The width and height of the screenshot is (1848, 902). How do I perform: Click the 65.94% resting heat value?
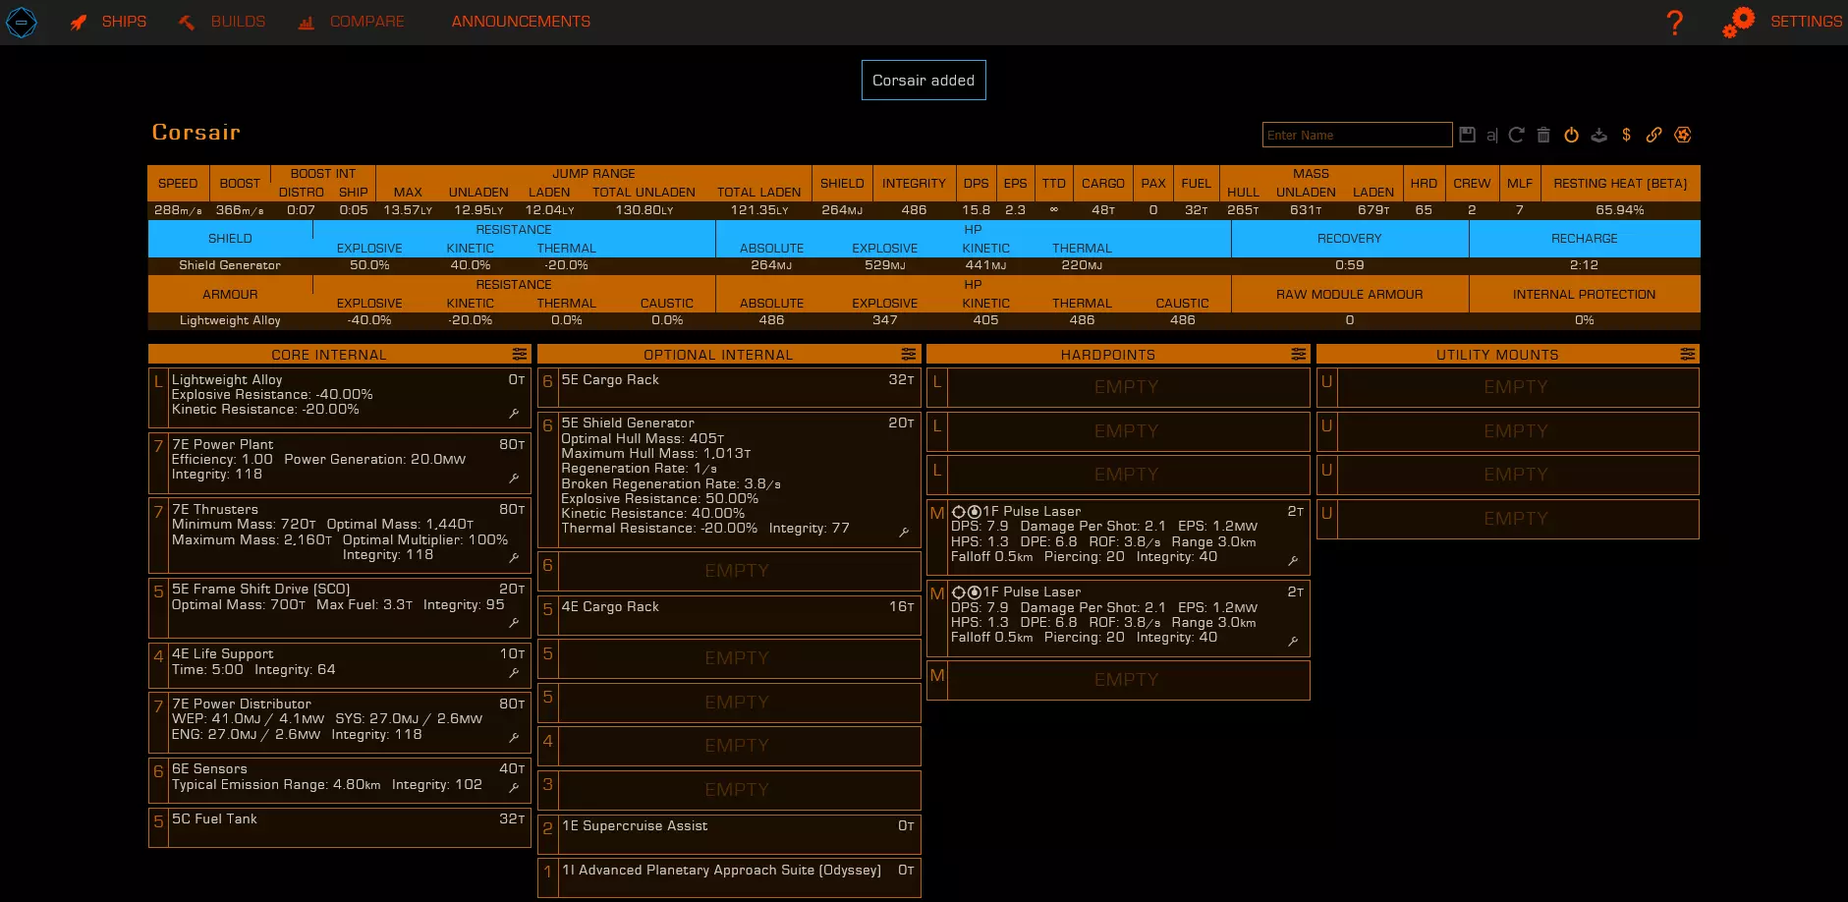pos(1620,210)
